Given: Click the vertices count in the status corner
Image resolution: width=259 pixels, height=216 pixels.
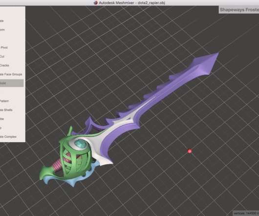Looking at the screenshot, I should (x=246, y=214).
